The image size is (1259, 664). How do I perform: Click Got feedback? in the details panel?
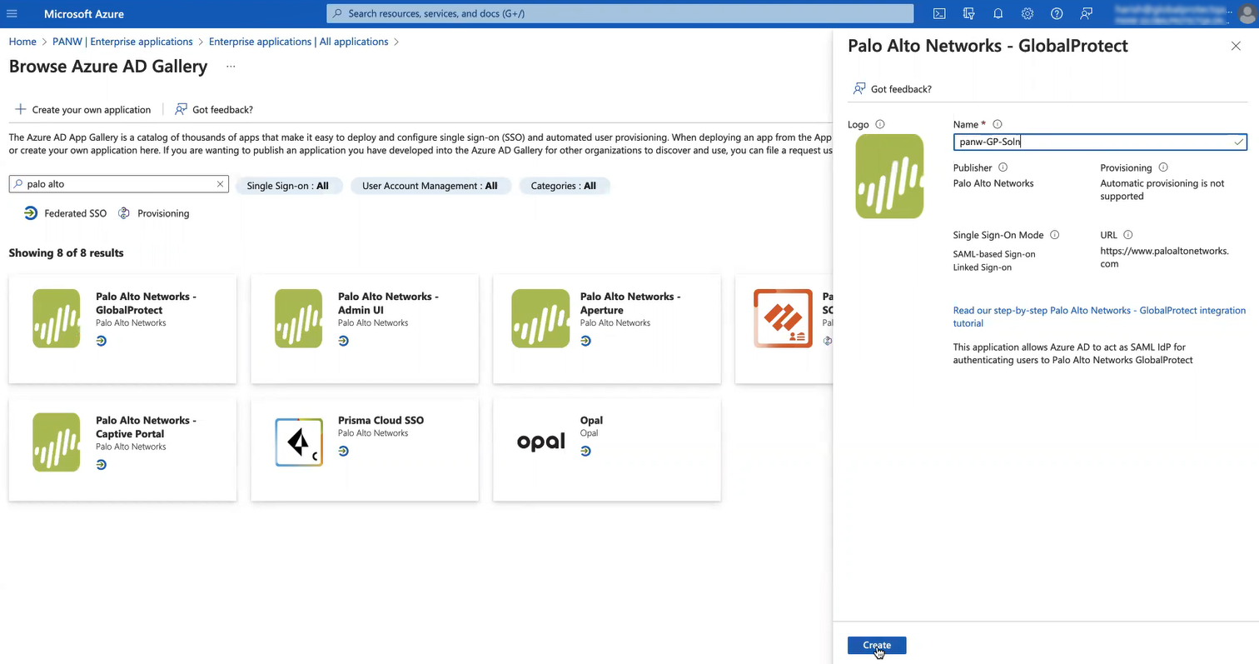[893, 88]
